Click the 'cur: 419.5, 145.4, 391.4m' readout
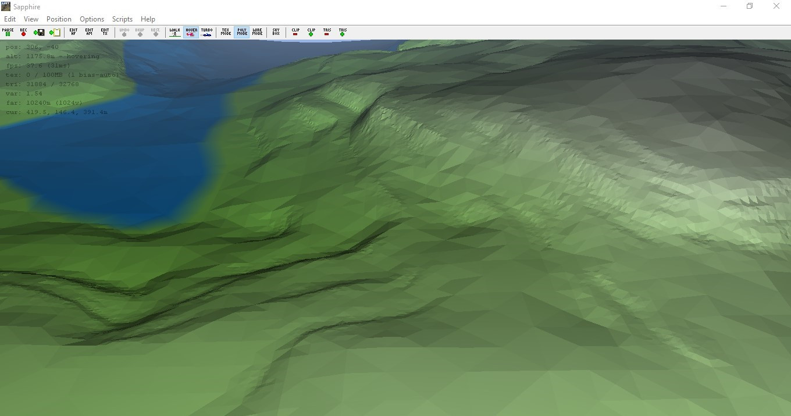Image resolution: width=791 pixels, height=416 pixels. [56, 112]
